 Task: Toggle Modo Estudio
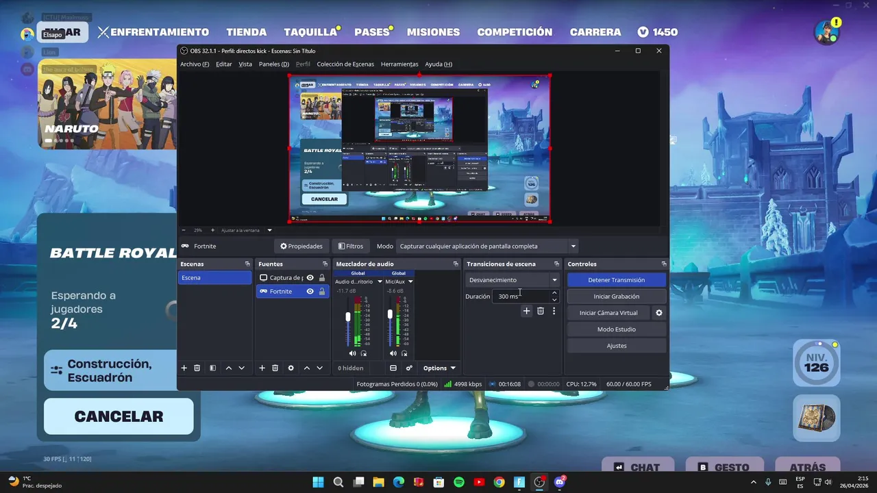click(x=617, y=329)
